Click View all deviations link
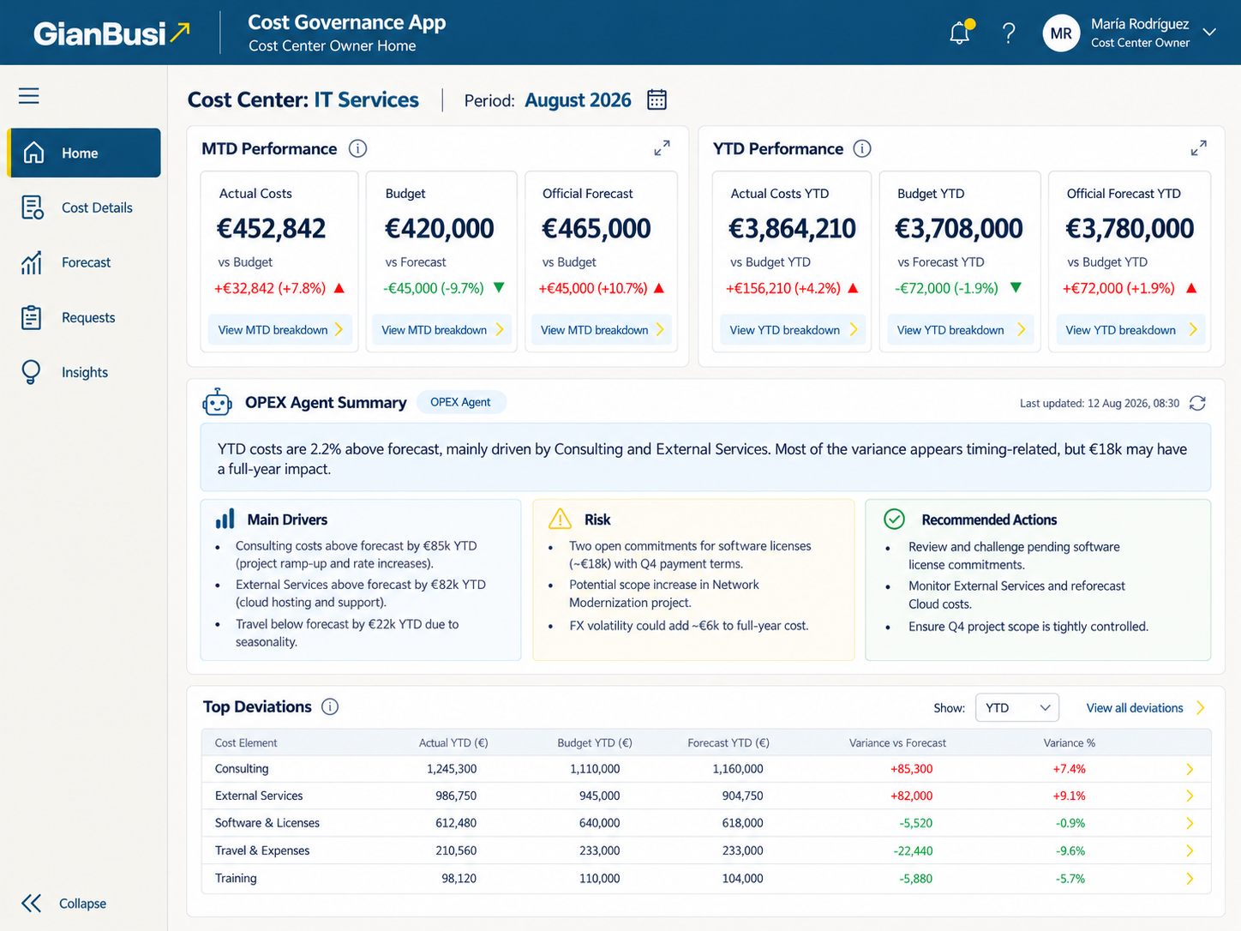 click(1145, 707)
